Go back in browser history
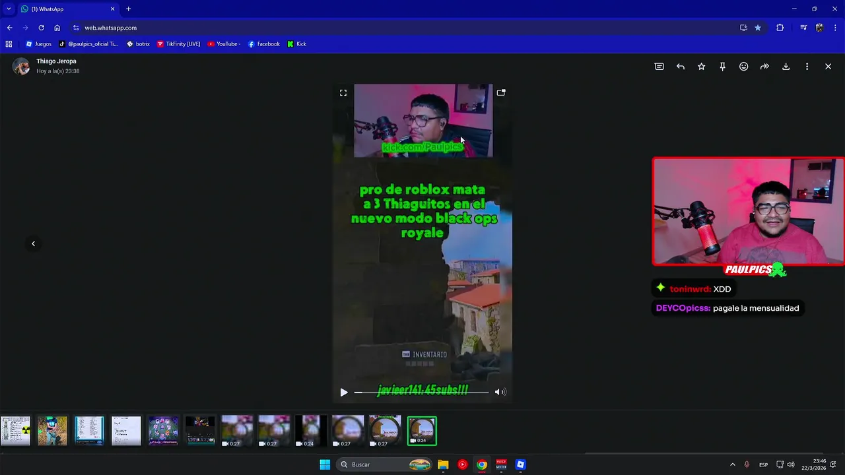This screenshot has height=475, width=845. pyautogui.click(x=9, y=28)
